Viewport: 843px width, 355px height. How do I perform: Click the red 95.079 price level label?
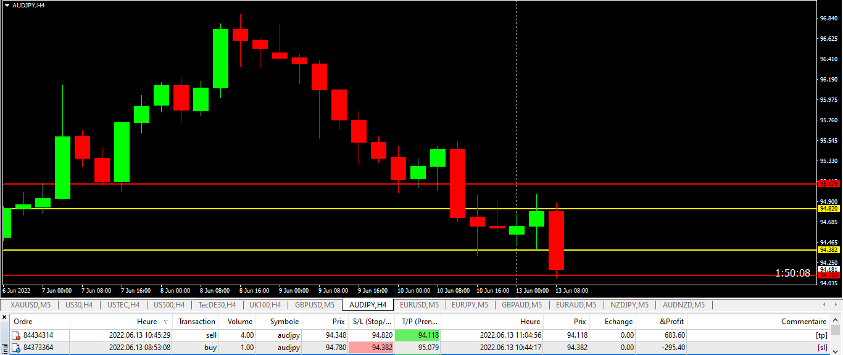click(x=828, y=184)
